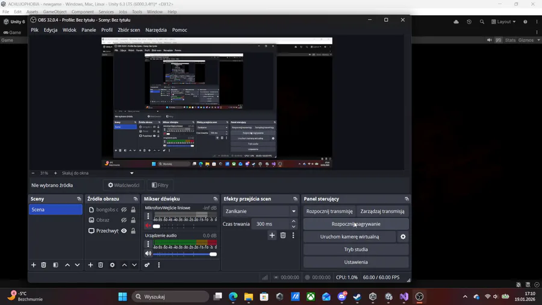Open the Widok menu in OBS
This screenshot has height=305, width=542.
(69, 30)
